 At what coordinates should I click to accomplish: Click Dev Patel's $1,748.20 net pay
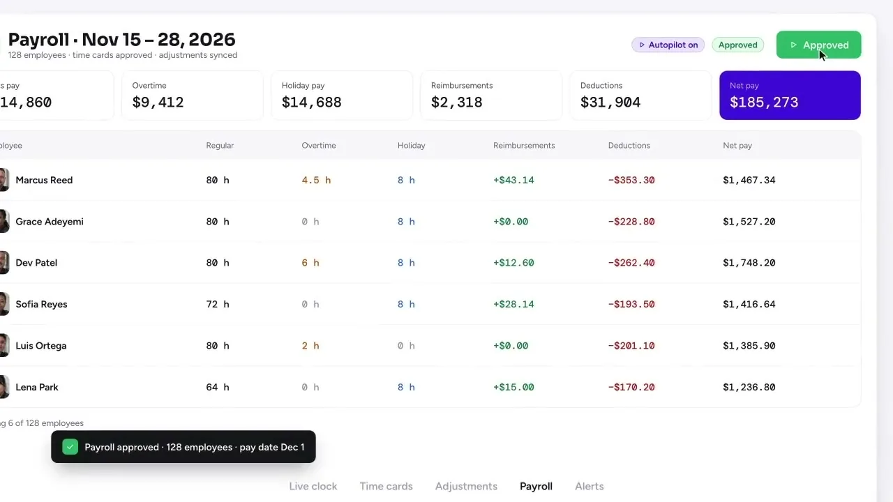click(749, 263)
